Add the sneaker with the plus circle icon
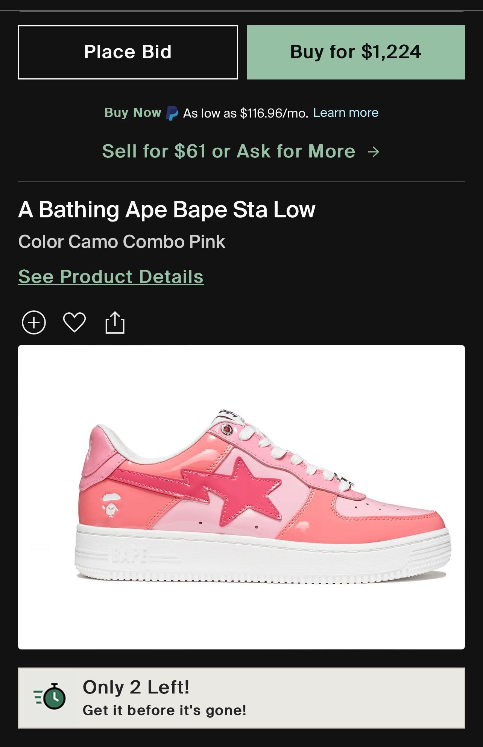Viewport: 483px width, 747px height. [34, 322]
